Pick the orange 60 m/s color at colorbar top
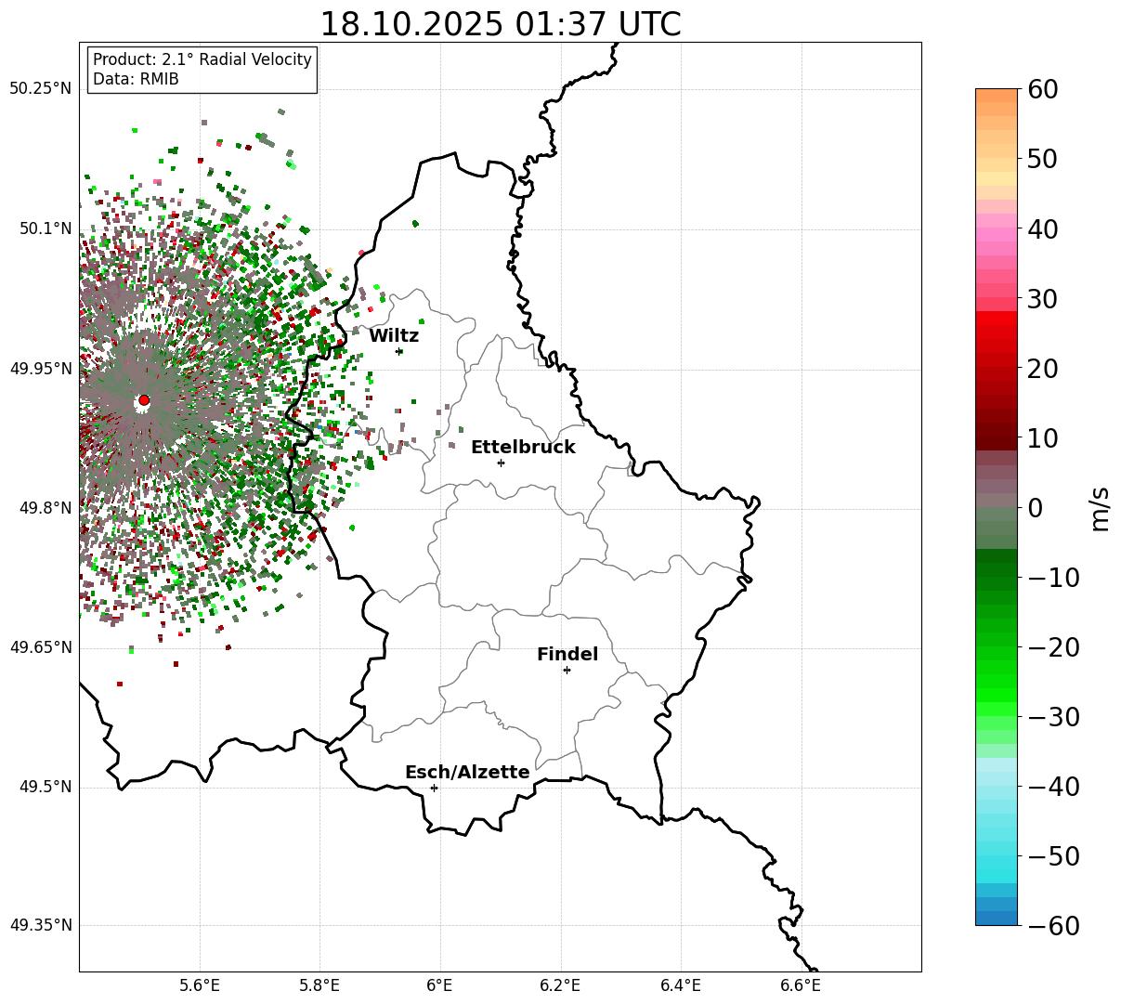Screen dimensions: 1121x1004 [997, 96]
